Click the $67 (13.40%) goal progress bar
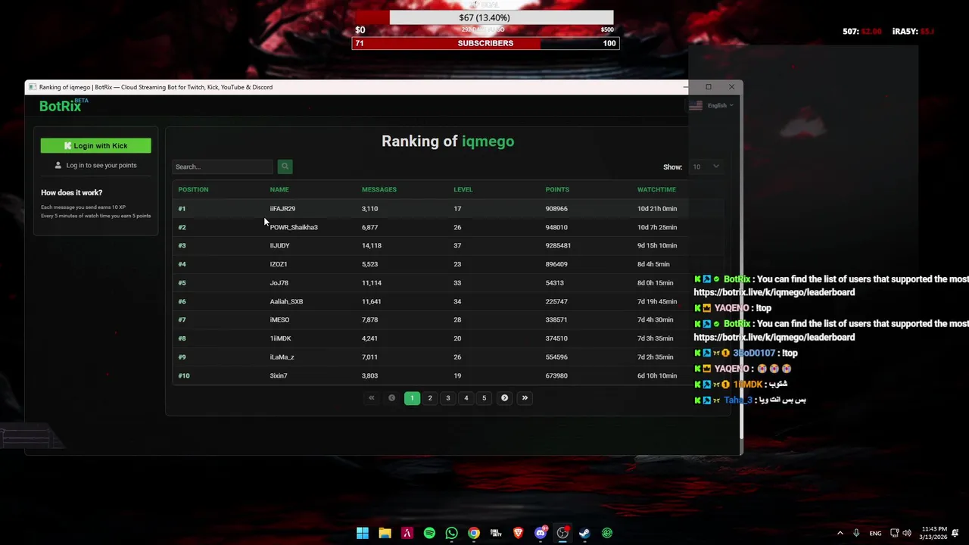 (484, 17)
